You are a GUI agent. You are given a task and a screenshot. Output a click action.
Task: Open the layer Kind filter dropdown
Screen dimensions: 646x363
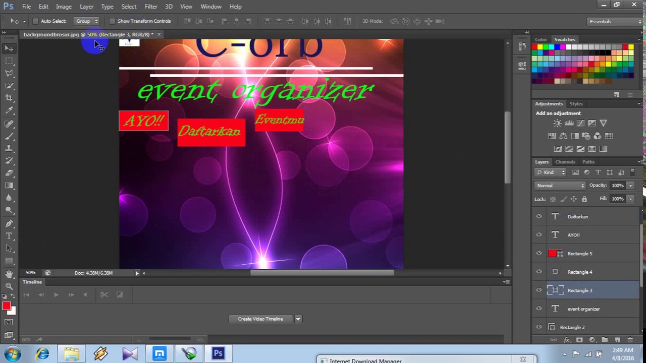coord(551,172)
